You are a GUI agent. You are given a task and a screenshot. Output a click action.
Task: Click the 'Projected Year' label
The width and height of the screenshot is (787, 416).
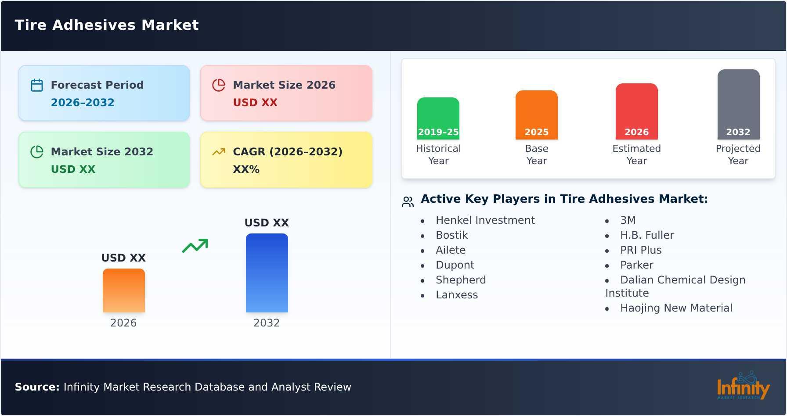(738, 154)
